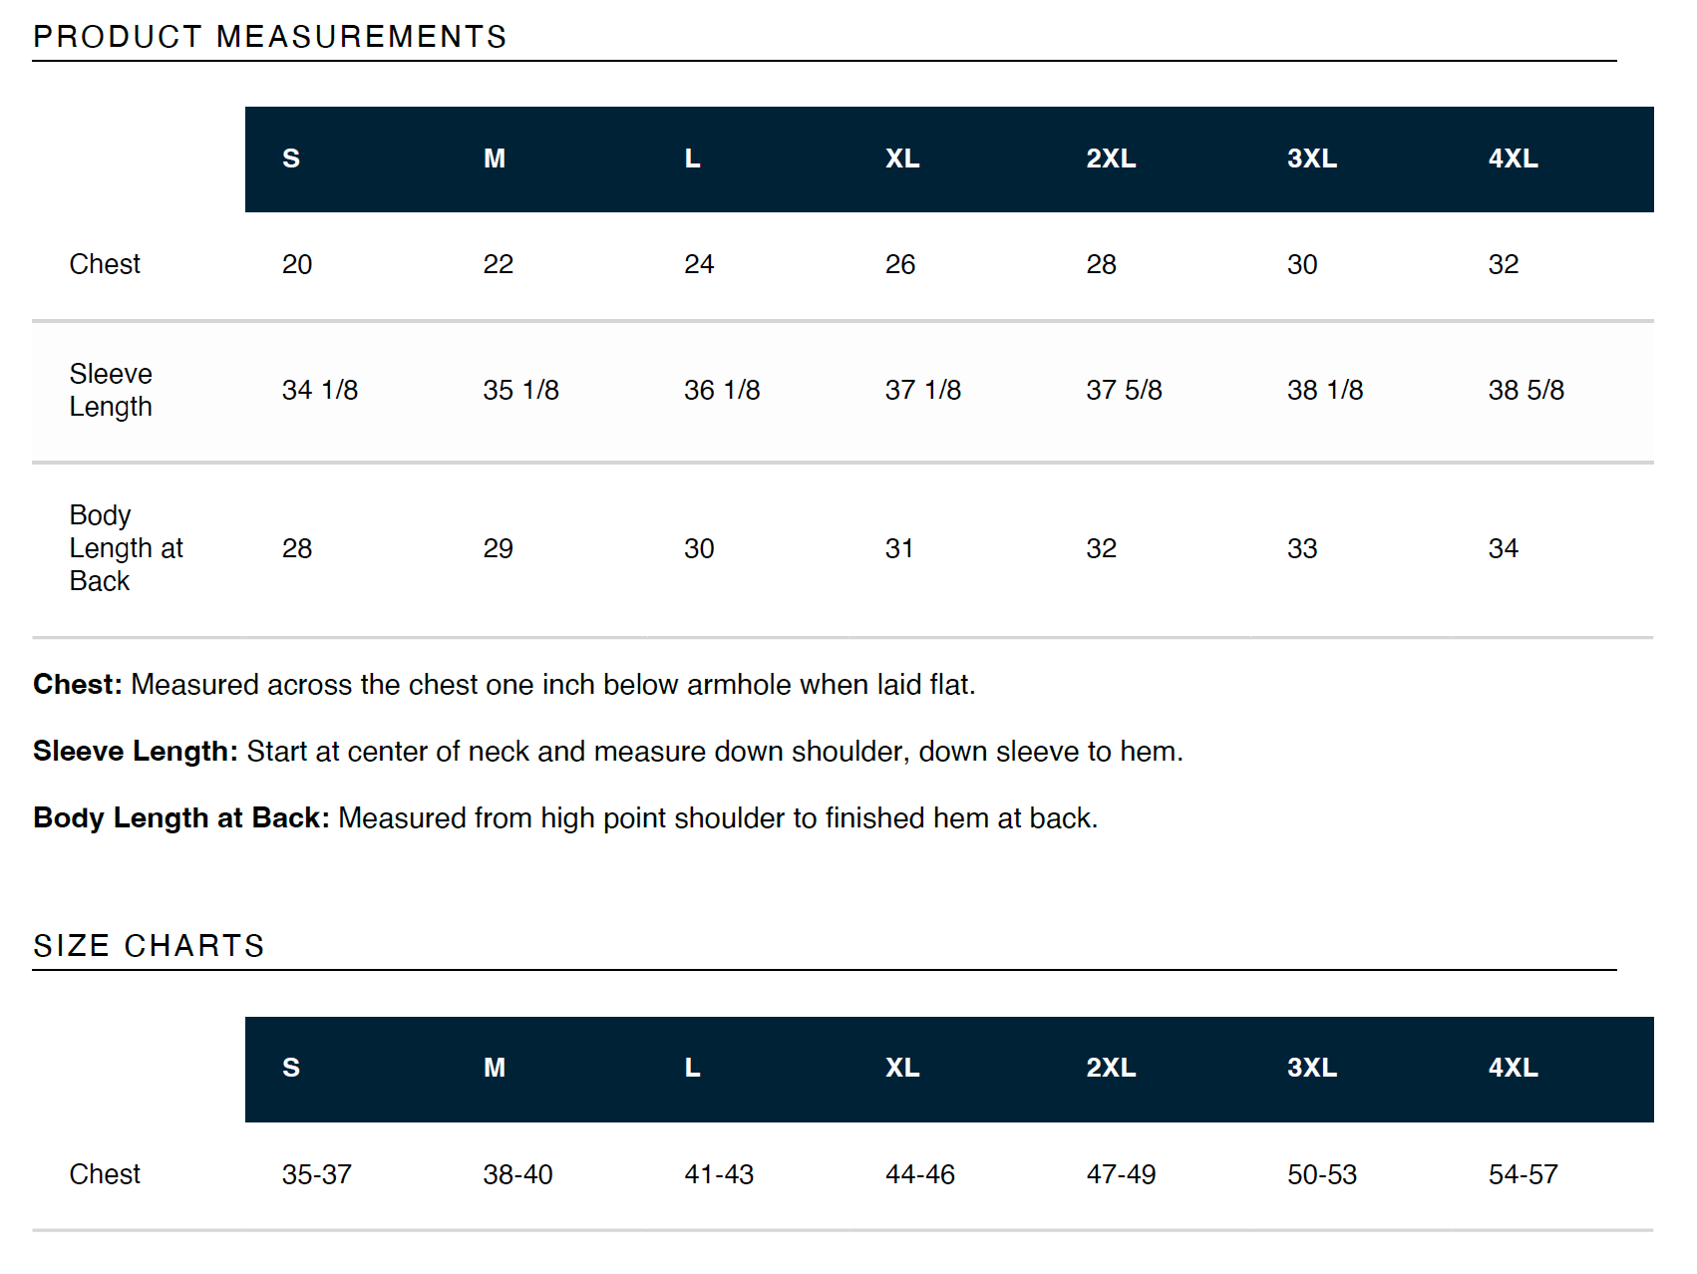Click the 54-57 chest range cell
Image resolution: width=1697 pixels, height=1274 pixels.
[x=1523, y=1174]
